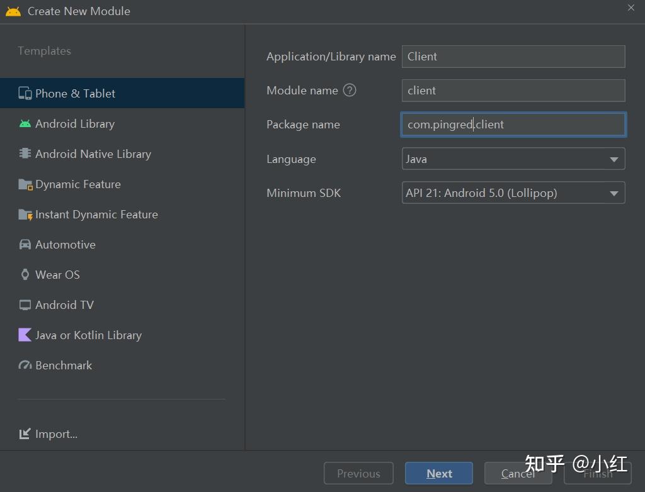This screenshot has height=492, width=645.
Task: Select the Benchmark template entry
Action: (x=64, y=366)
